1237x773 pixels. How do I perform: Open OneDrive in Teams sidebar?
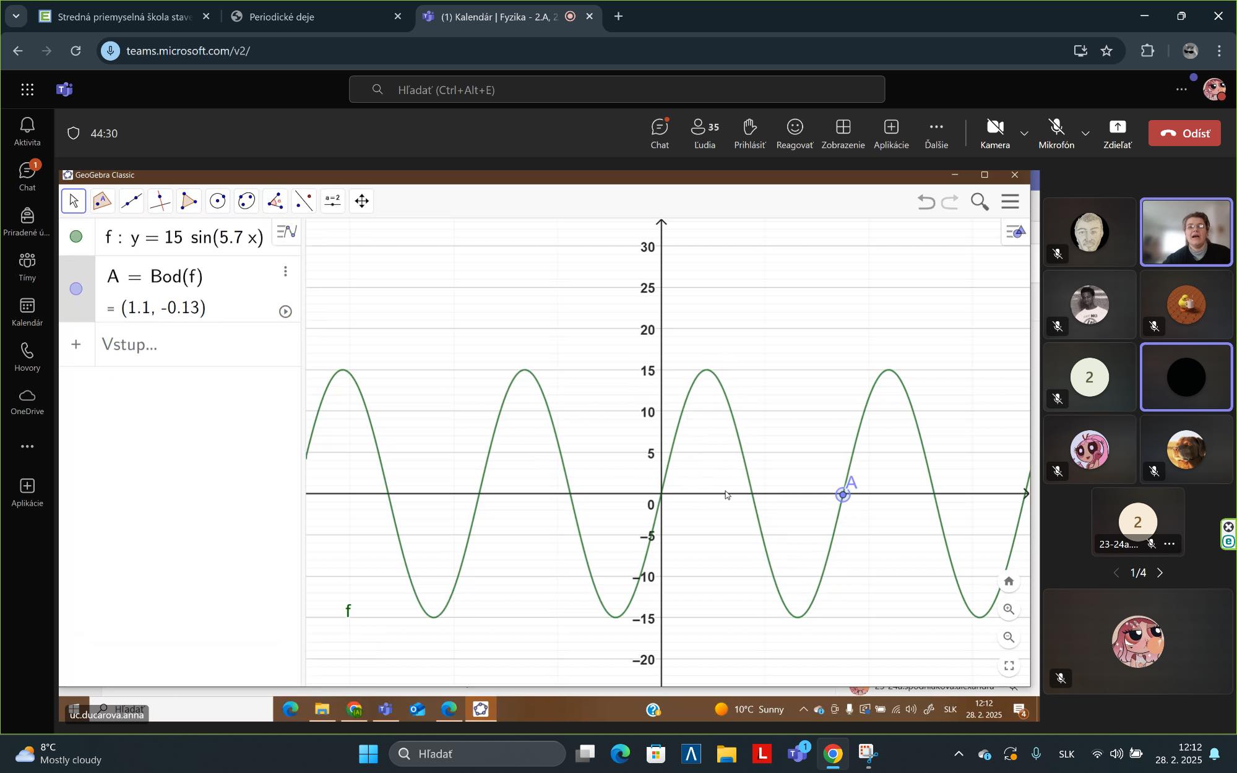[x=27, y=402]
